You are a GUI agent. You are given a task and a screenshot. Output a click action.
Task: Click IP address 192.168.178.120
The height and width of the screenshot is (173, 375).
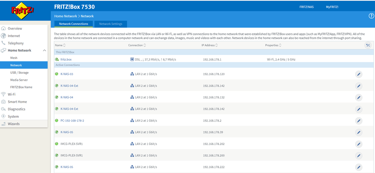pos(214,74)
